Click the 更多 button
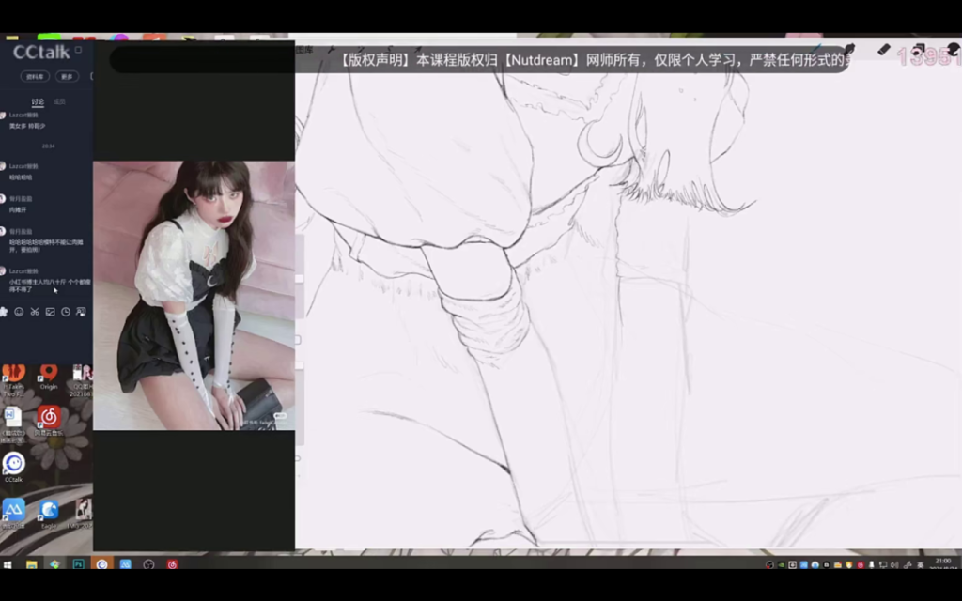The image size is (962, 601). coord(66,77)
